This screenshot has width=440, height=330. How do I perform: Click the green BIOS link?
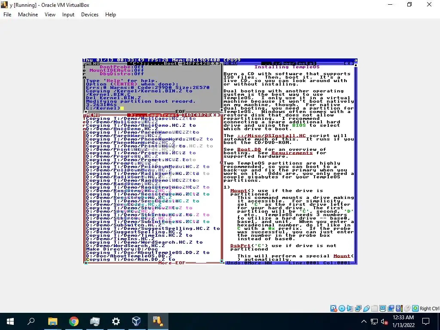[x=299, y=125]
